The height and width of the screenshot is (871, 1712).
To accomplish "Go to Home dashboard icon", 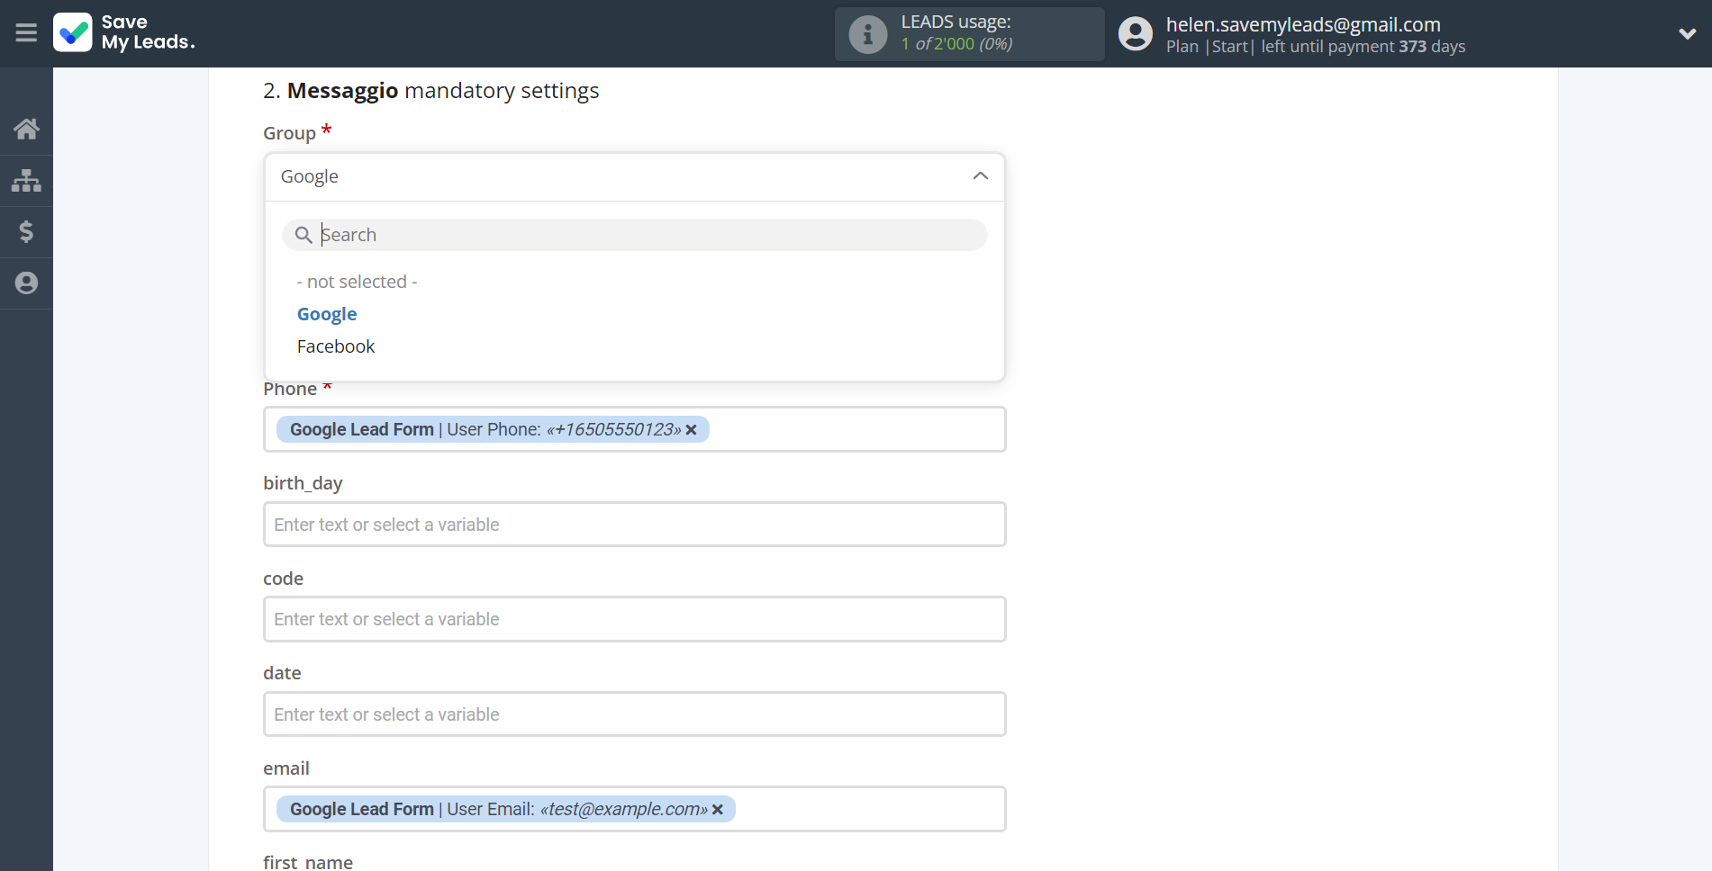I will [26, 130].
